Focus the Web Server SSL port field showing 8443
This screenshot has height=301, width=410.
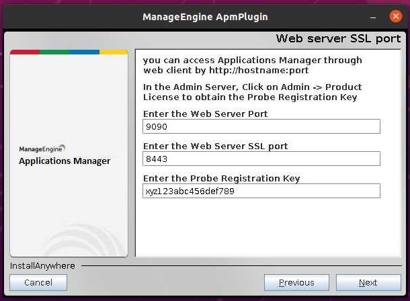point(261,159)
